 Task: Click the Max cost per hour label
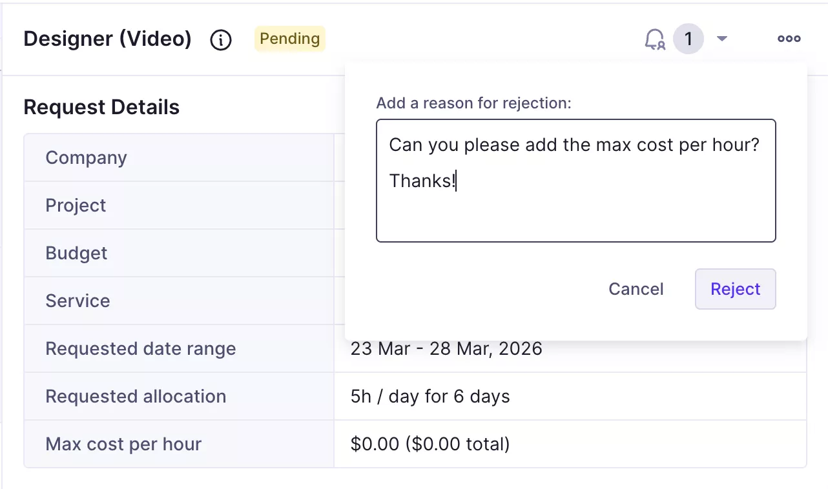tap(123, 444)
